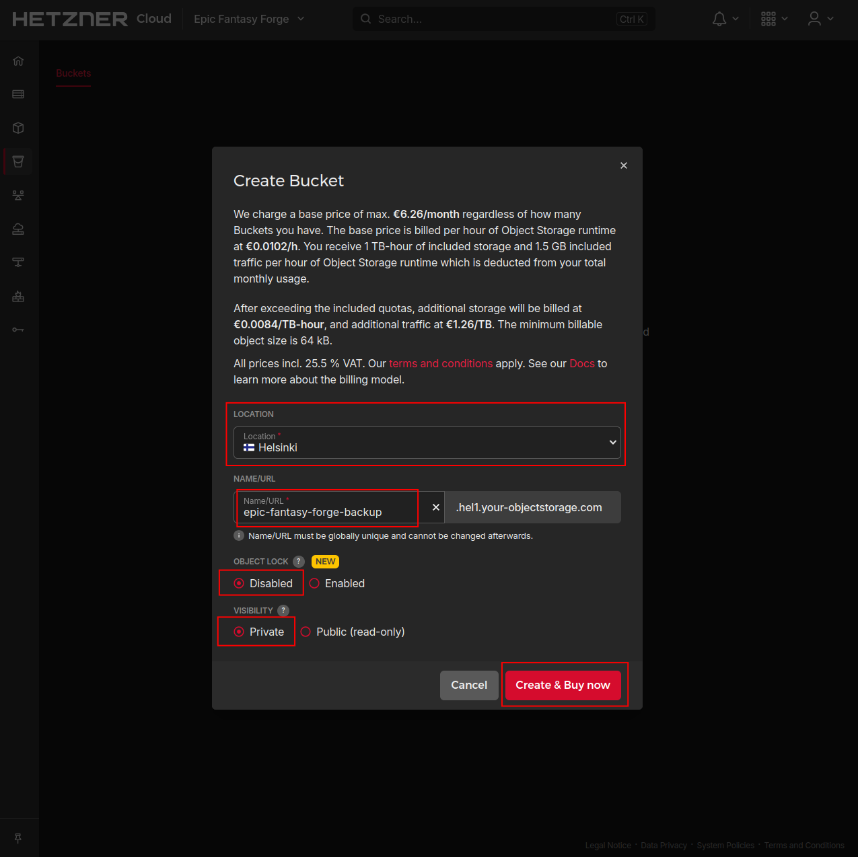The image size is (858, 857).
Task: Focus the Search box in header
Action: (504, 19)
